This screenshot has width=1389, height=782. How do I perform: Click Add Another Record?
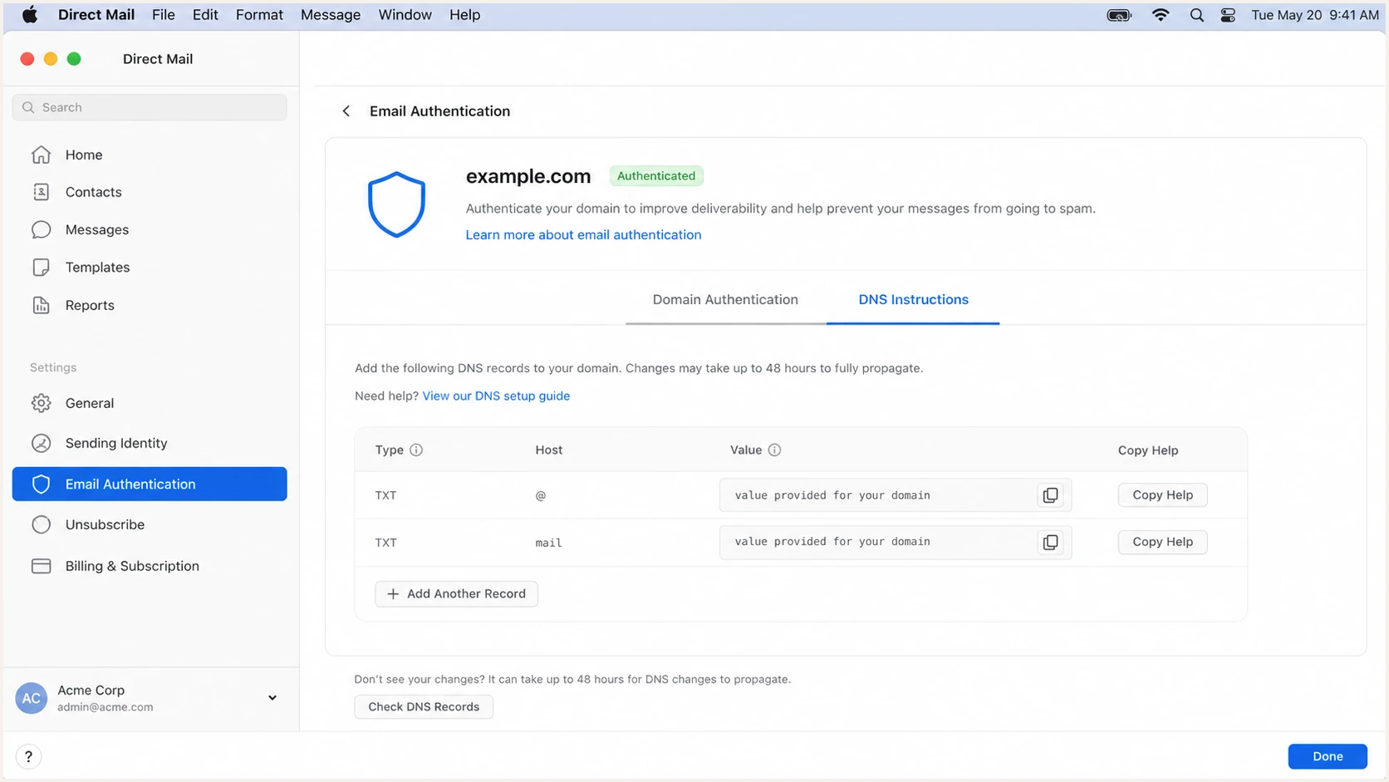(456, 593)
